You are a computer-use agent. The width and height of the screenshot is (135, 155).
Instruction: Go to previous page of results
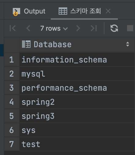[x=28, y=28]
